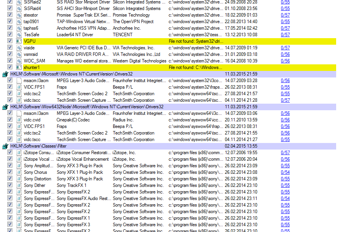The image size is (340, 232).
Task: Click the file icon next to Sony Chorus
Action: (19, 172)
